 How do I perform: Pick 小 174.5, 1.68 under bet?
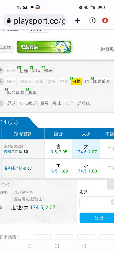coord(86,168)
